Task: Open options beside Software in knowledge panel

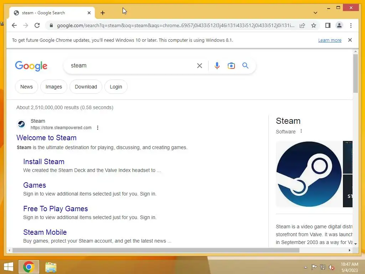Action: point(301,131)
